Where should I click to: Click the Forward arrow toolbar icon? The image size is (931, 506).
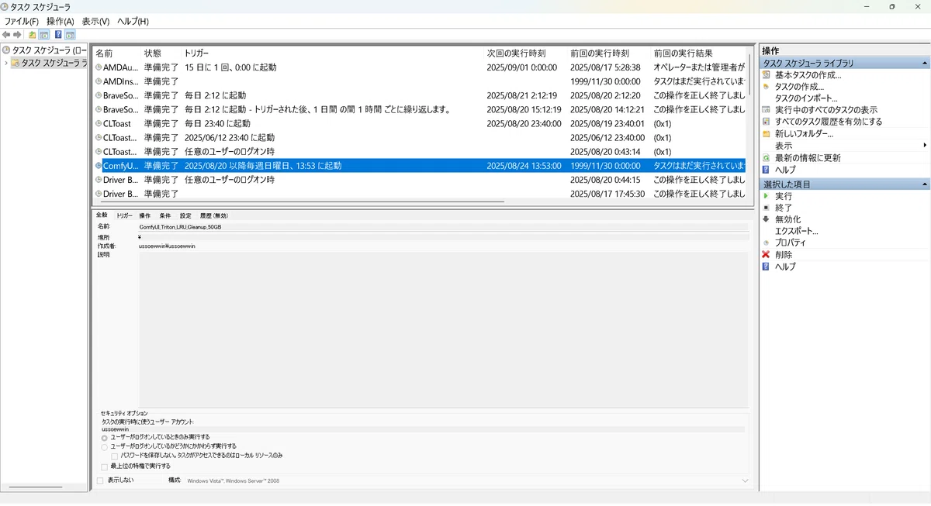coord(17,35)
